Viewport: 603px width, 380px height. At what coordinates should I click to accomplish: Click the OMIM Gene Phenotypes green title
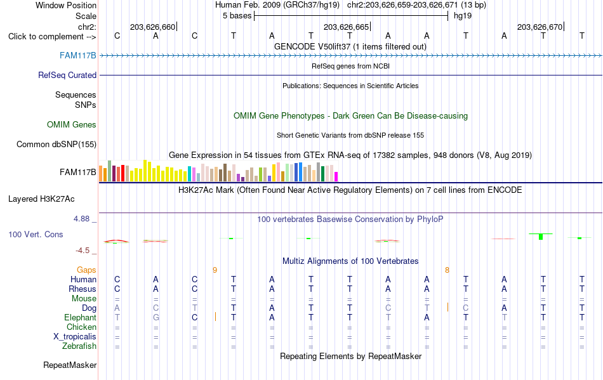351,115
